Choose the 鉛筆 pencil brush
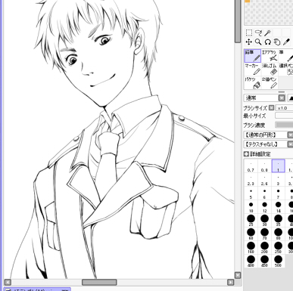 [x=252, y=56]
